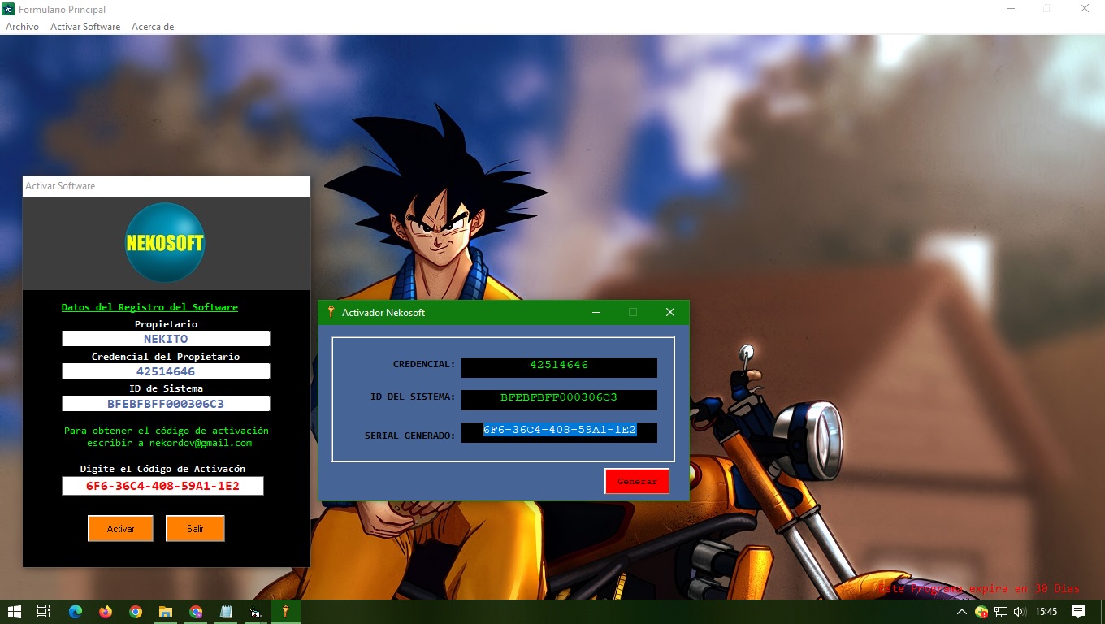Click the Activar Software panel title bar
Screen dimensions: 1105x624
(x=166, y=186)
